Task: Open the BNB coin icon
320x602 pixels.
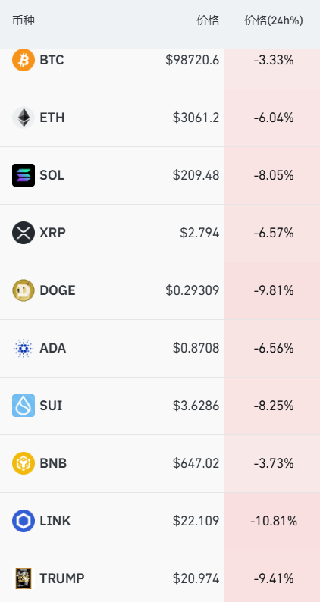Action: click(24, 463)
